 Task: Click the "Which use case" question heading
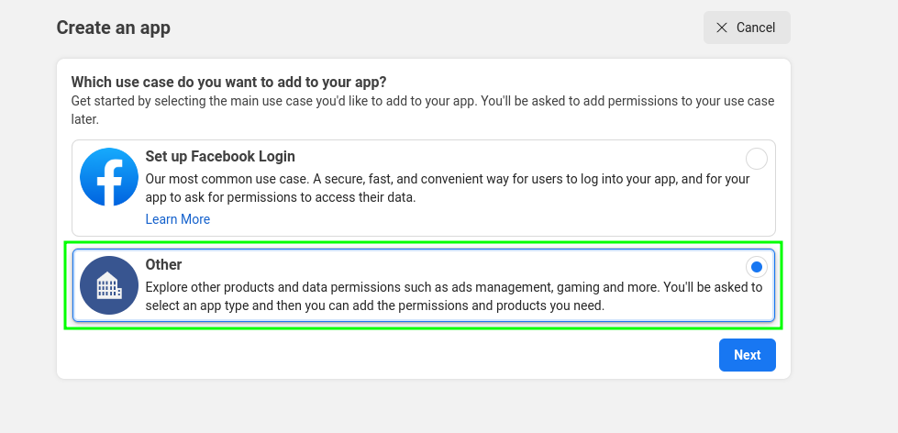(228, 82)
